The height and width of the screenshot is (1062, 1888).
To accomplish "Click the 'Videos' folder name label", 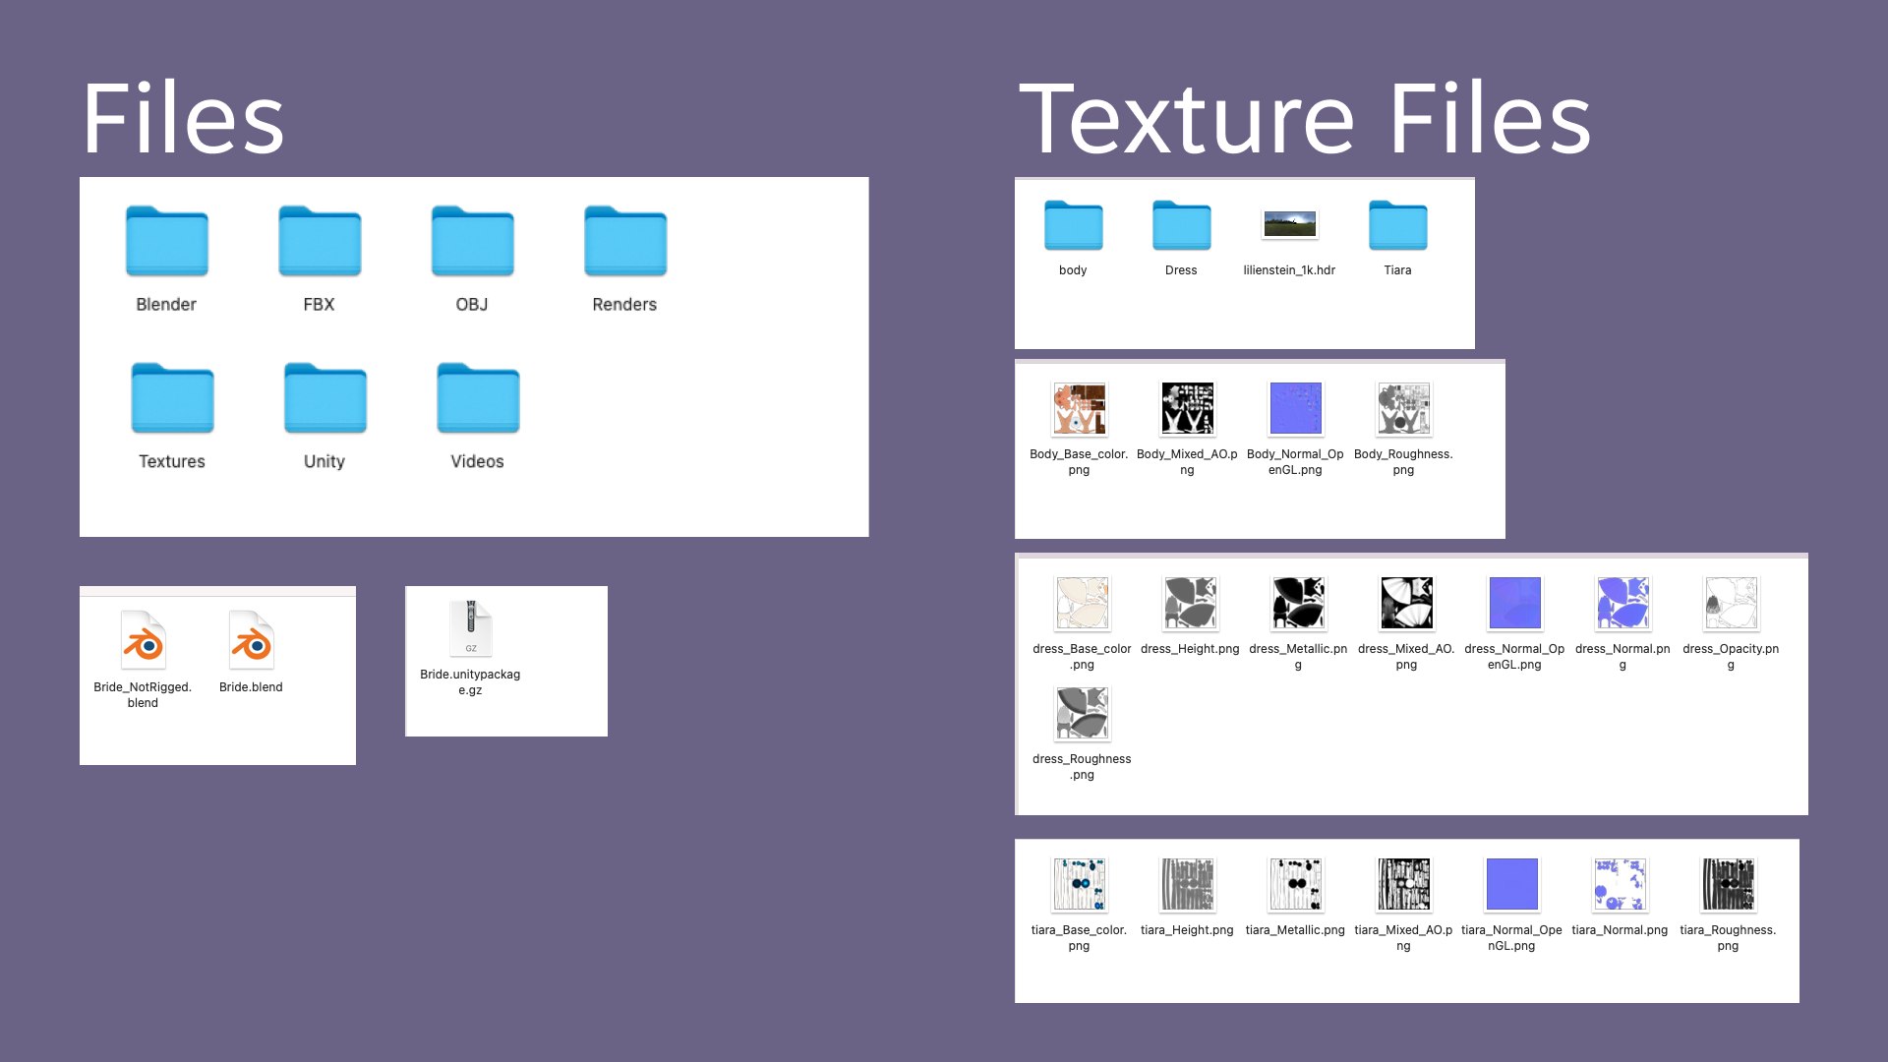I will 477,462.
